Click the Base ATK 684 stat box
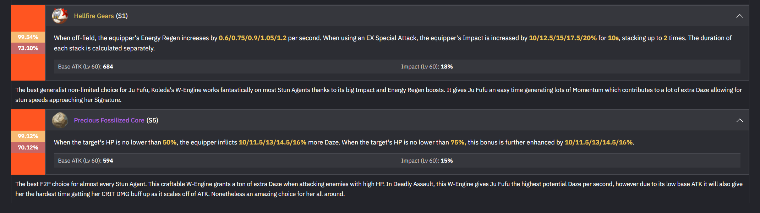 pyautogui.click(x=225, y=67)
